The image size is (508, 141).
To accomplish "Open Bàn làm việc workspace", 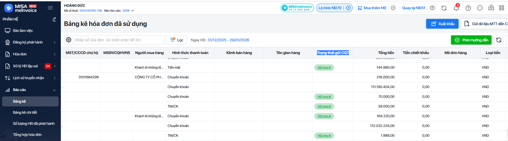I will click(23, 31).
